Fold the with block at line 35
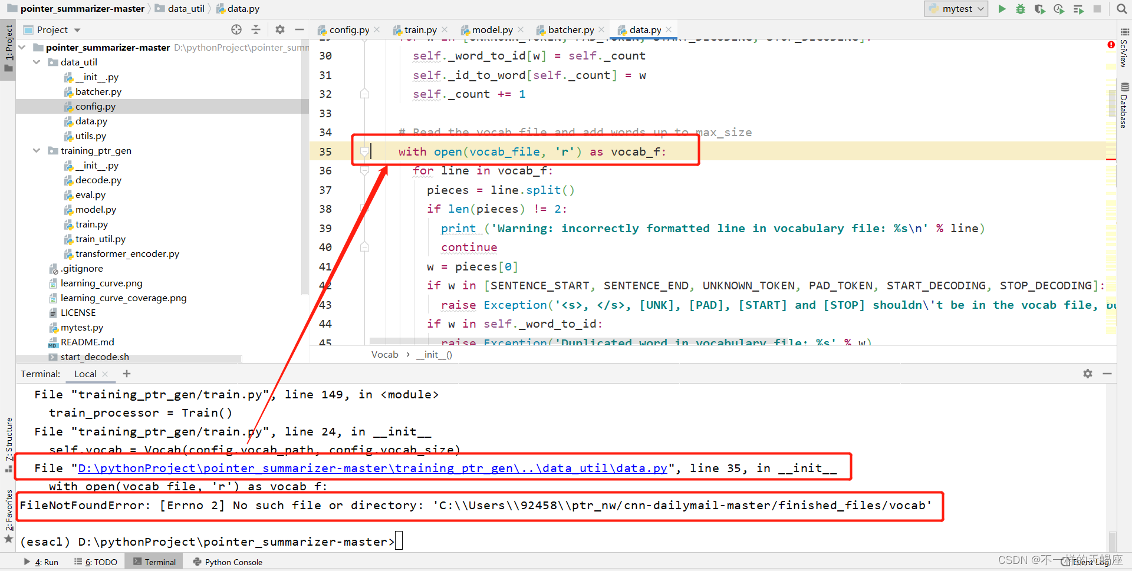 click(x=364, y=151)
